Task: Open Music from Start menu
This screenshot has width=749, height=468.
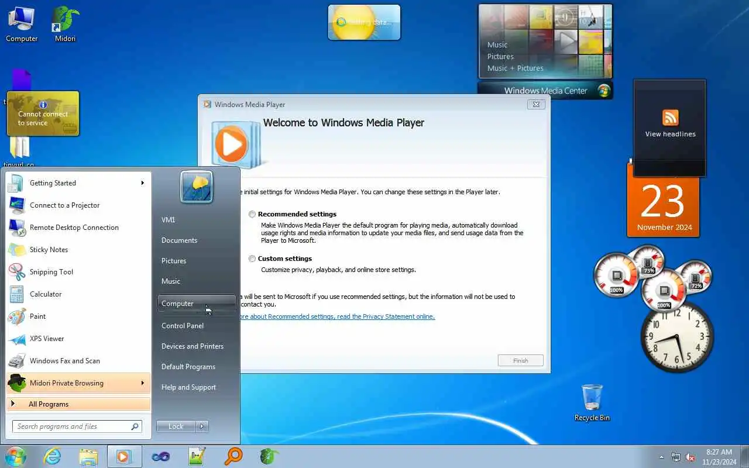Action: coord(196,281)
